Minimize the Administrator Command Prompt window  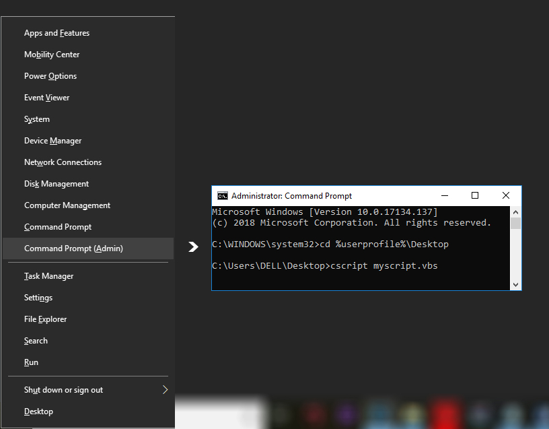(444, 195)
